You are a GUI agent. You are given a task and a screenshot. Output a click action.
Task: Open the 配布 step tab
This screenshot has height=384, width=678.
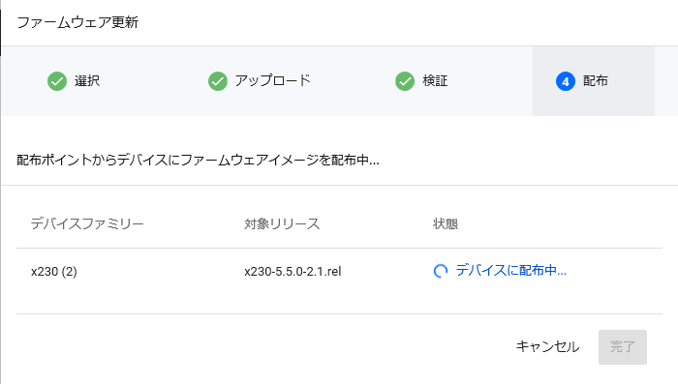pyautogui.click(x=593, y=81)
